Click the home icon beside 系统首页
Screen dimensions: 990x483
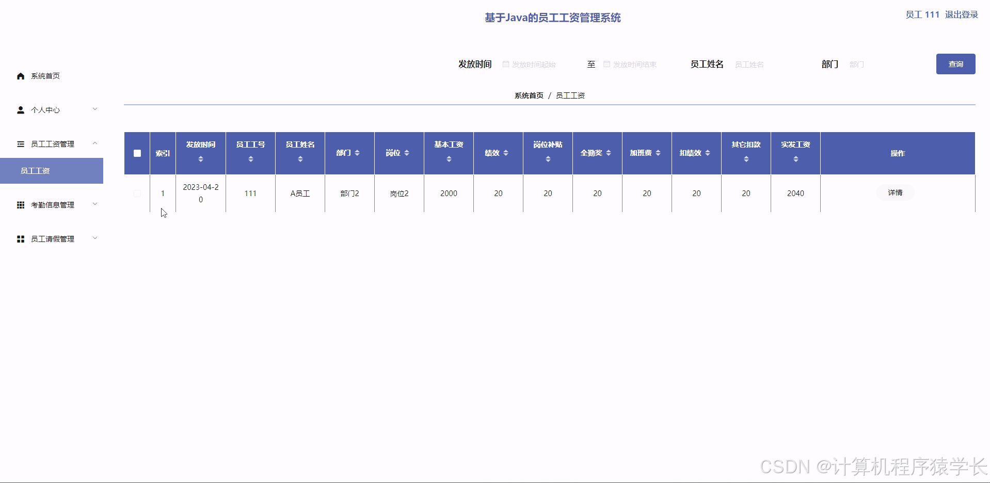click(x=20, y=75)
